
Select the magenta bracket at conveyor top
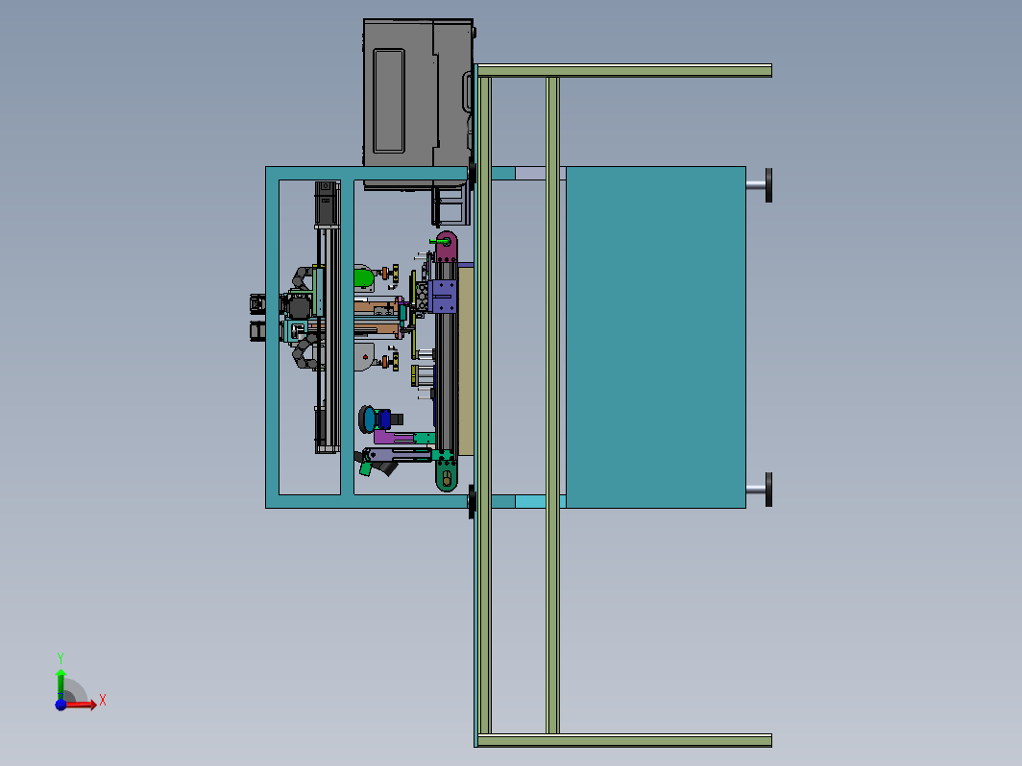[x=447, y=247]
